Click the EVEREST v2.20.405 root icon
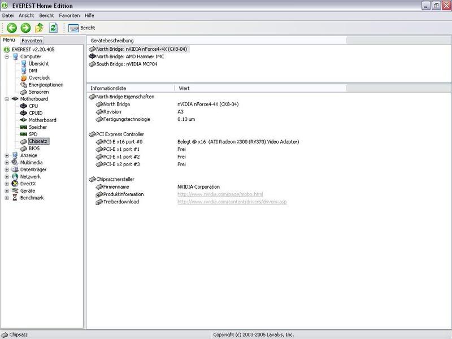Screen dimensions: 452x339 (7, 50)
